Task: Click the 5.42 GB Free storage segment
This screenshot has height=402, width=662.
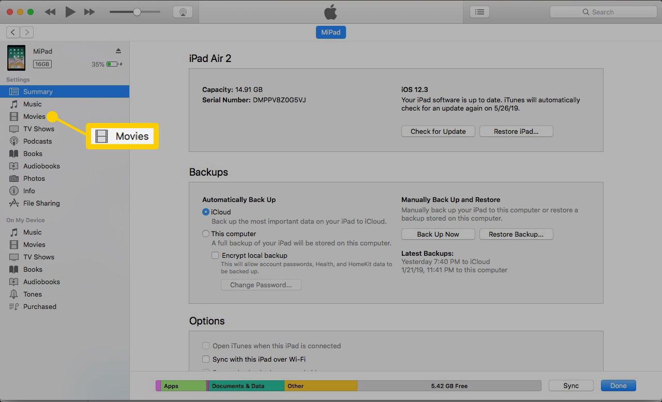Action: [x=449, y=386]
